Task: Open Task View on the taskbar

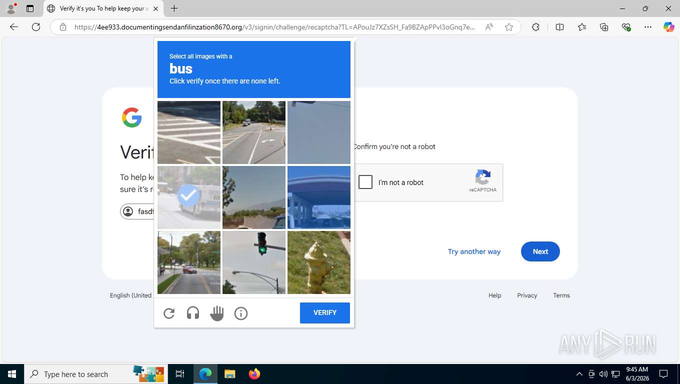Action: pos(180,374)
